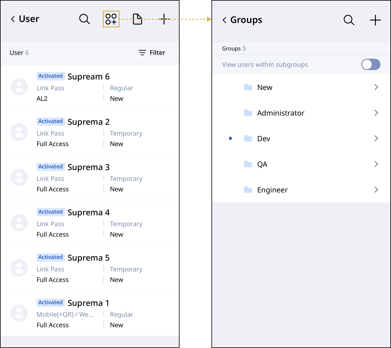Go back using arrow beside Groups title

click(224, 20)
